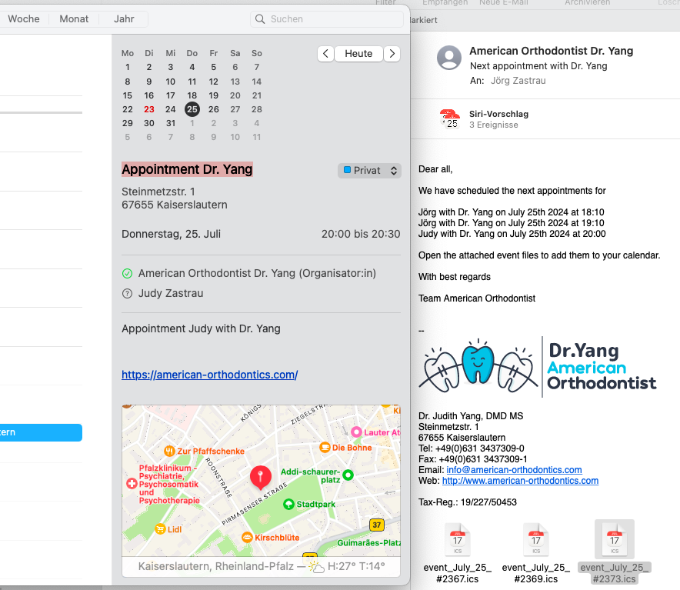Click the Die Bohne cafe map marker

click(325, 447)
